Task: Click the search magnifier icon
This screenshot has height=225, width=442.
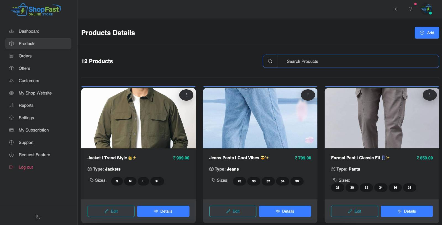Action: tap(270, 61)
